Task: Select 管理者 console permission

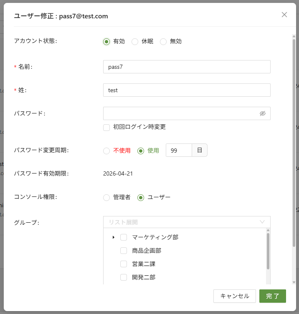Action: (x=106, y=197)
